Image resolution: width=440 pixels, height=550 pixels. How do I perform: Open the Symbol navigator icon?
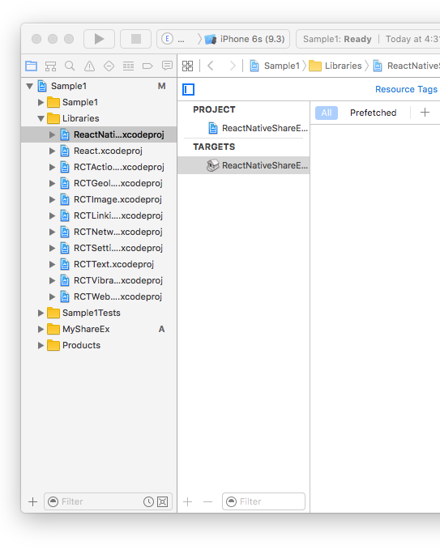pos(50,66)
